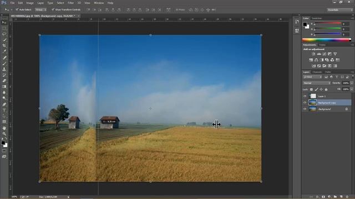Select the Eyedropper tool
Viewport: 355px width, 199px height.
tap(4, 51)
